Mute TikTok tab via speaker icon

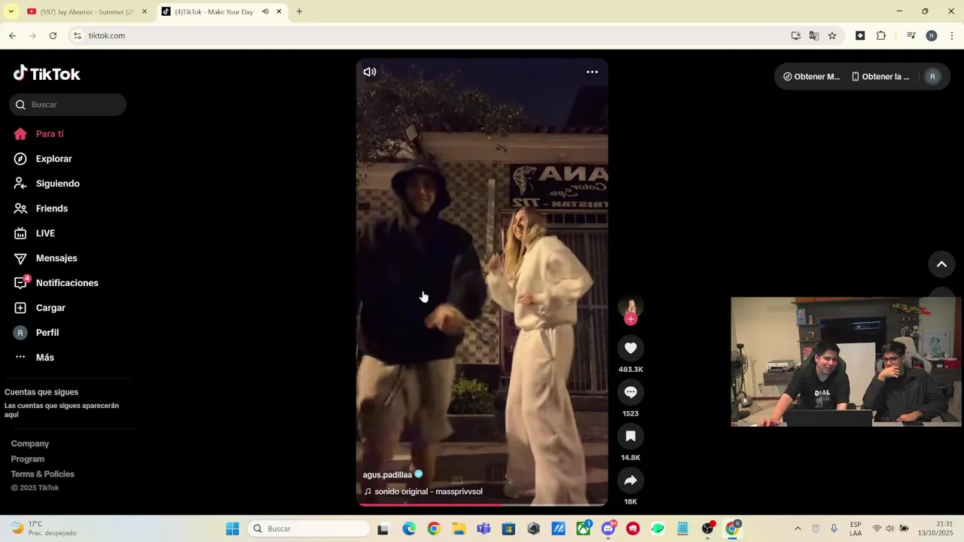click(265, 12)
